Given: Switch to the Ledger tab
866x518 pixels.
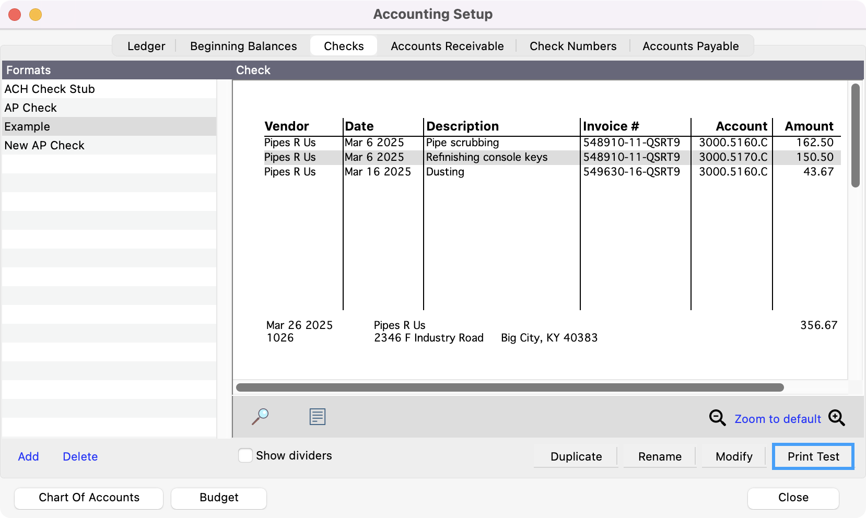Looking at the screenshot, I should (146, 46).
